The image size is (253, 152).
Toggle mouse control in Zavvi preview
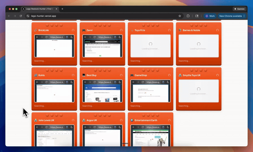[x=115, y=37]
